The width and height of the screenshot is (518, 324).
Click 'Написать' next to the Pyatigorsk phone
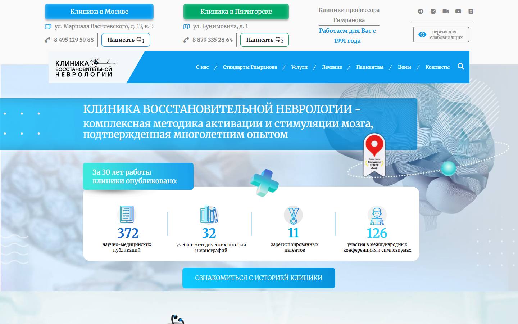pyautogui.click(x=264, y=40)
